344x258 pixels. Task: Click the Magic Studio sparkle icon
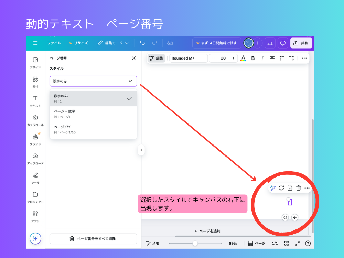click(35, 238)
